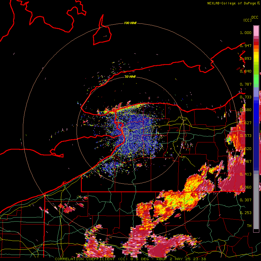
Task: Click the 100 NMI range ring label
Action: (x=130, y=23)
